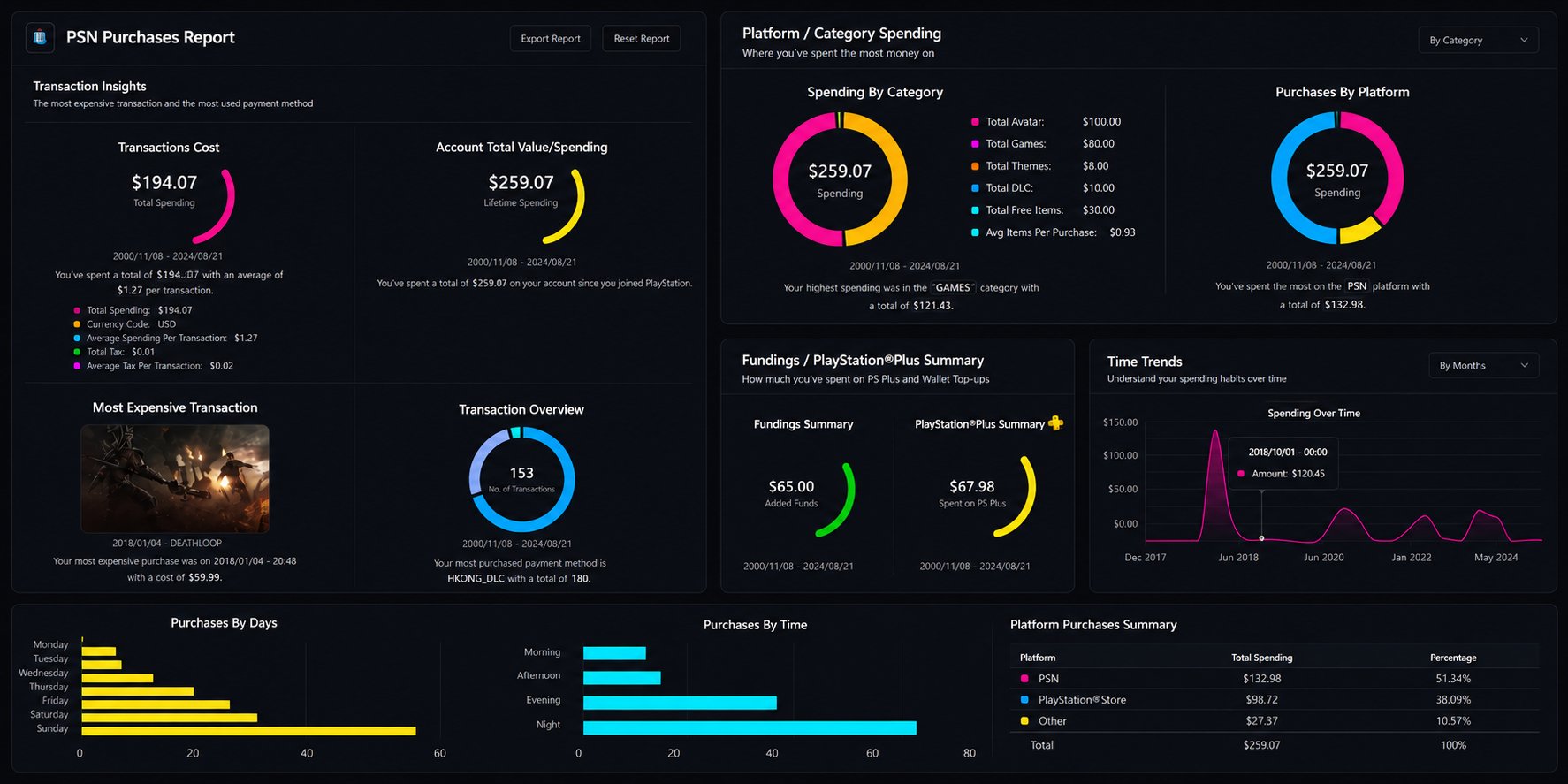The height and width of the screenshot is (784, 1568).
Task: Open the By Months dropdown
Action: pos(1483,365)
